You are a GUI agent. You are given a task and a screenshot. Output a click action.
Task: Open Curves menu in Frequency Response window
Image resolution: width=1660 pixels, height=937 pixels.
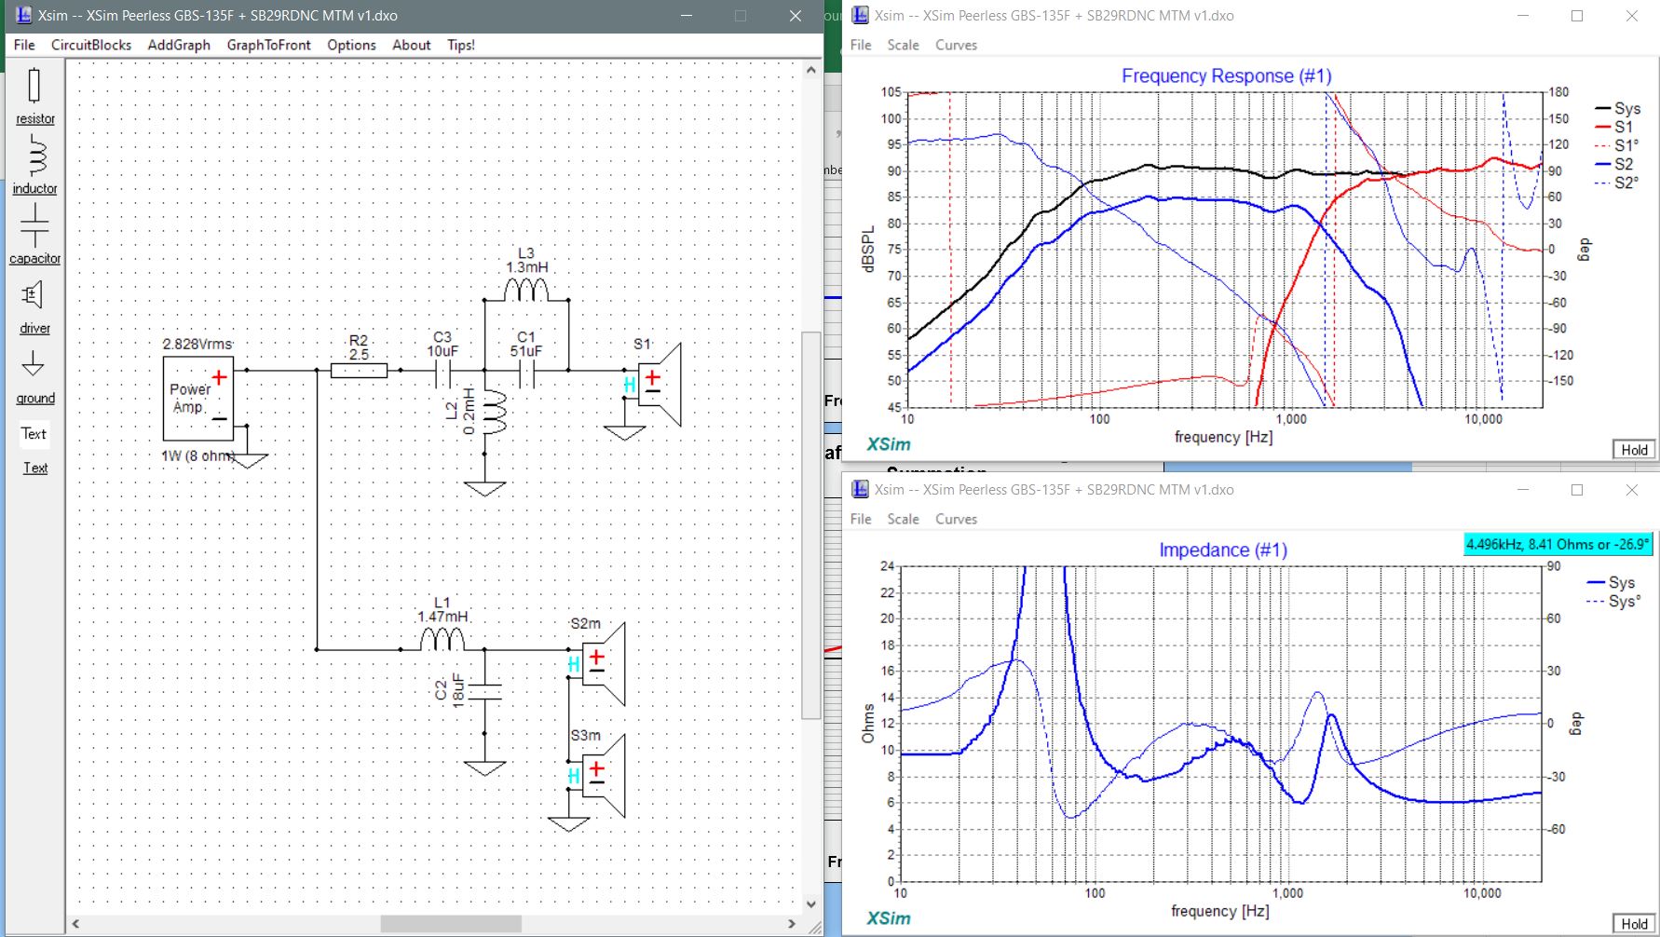(956, 45)
